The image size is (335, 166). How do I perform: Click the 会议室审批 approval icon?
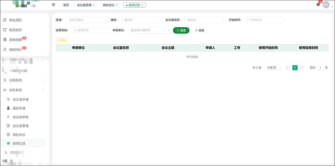pyautogui.click(x=9, y=117)
